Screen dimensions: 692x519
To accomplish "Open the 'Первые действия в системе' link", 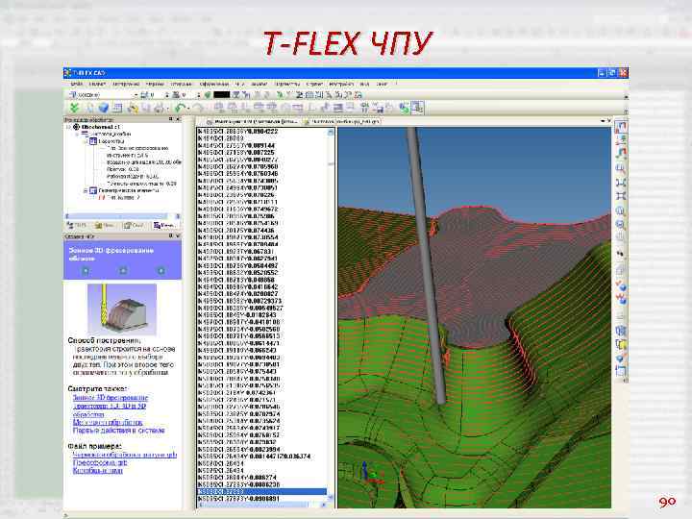I will click(119, 431).
